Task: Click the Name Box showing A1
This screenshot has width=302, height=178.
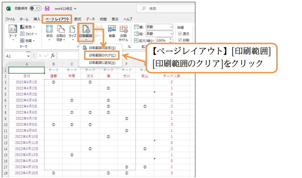Action: [x=15, y=56]
